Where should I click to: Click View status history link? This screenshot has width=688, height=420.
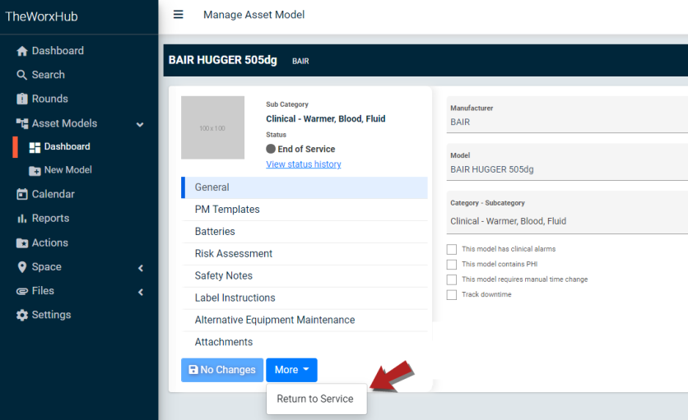click(303, 164)
